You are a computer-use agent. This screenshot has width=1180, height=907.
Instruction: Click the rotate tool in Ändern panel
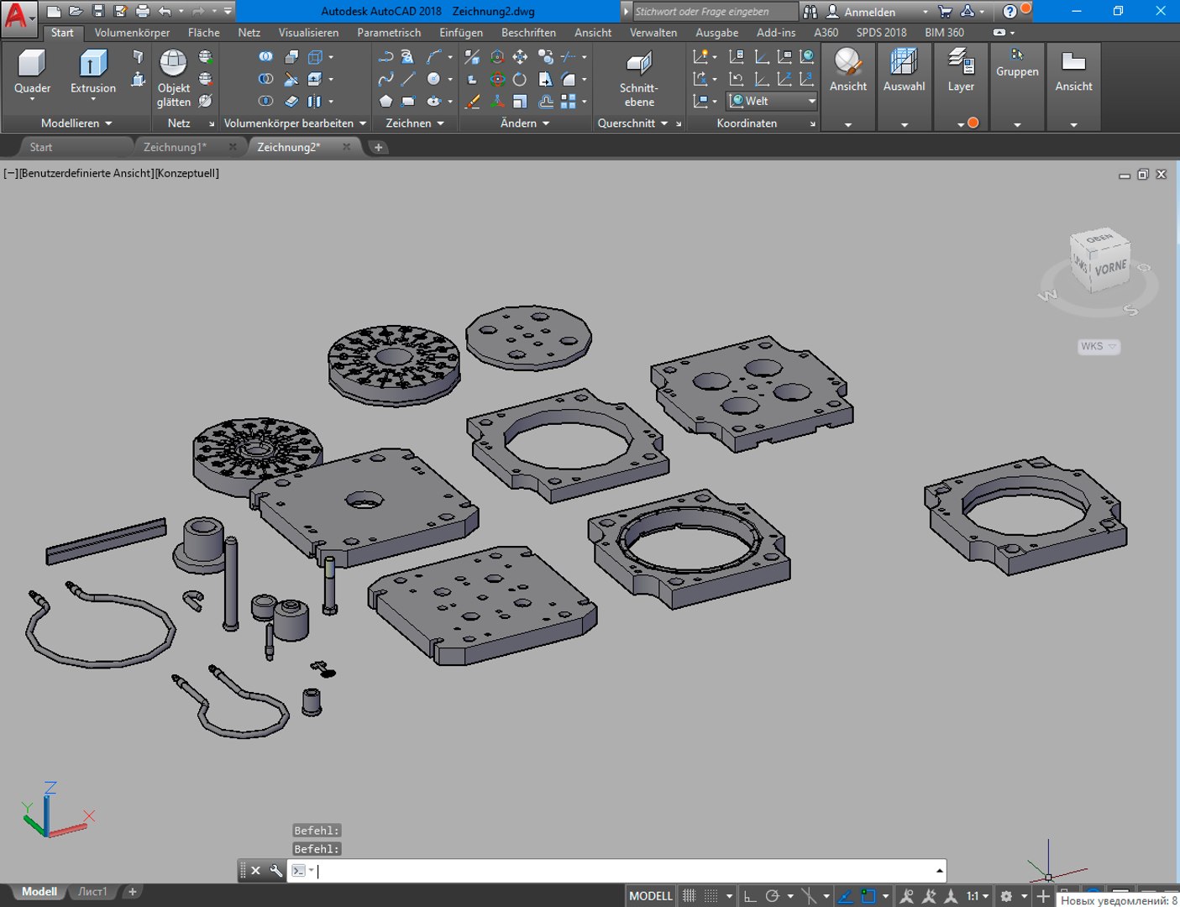click(520, 79)
